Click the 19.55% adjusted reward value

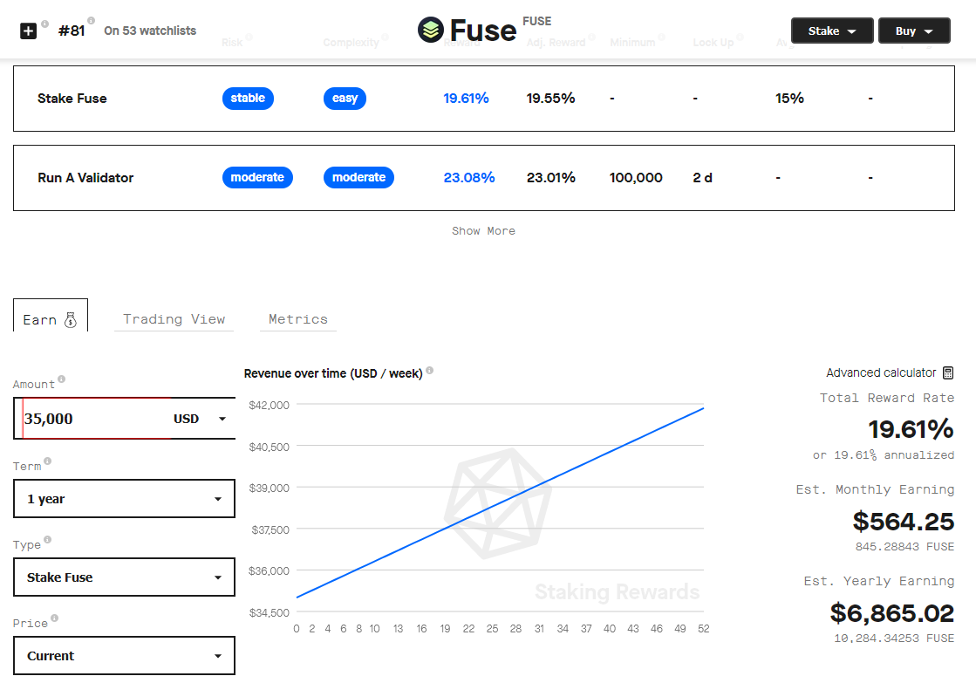tap(551, 99)
